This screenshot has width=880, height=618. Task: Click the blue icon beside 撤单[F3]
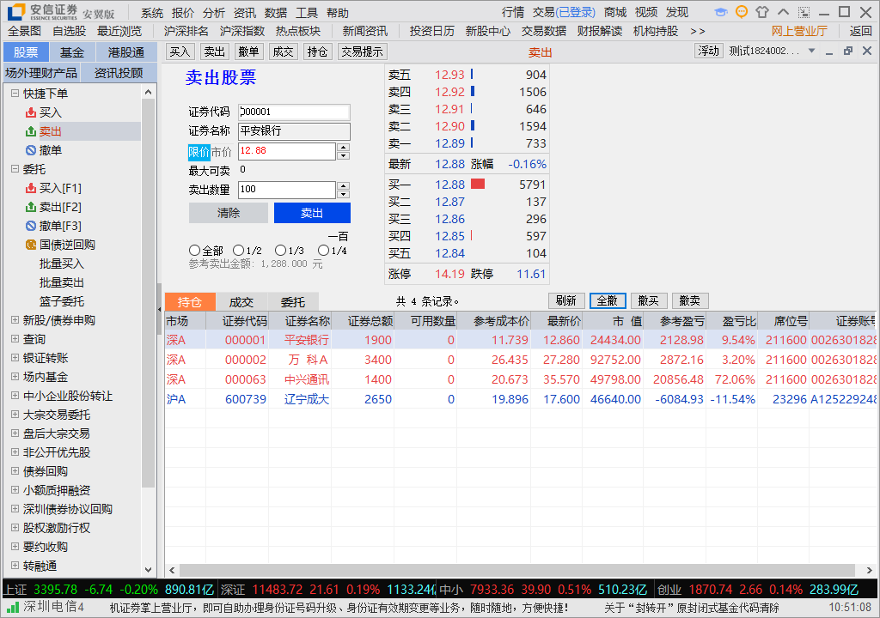coord(31,226)
